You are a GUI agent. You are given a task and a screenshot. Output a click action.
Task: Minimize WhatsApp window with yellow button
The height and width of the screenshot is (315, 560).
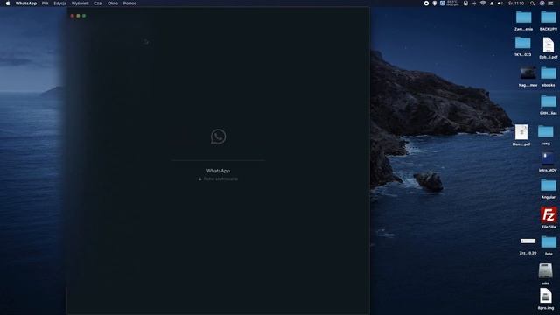(78, 16)
